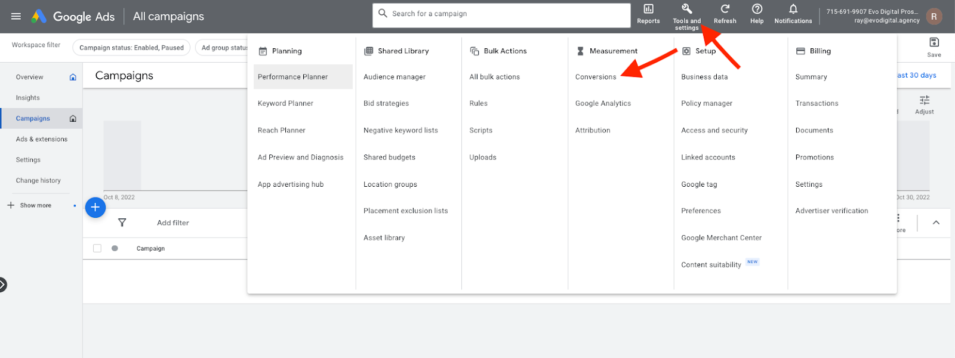The height and width of the screenshot is (358, 955).
Task: Collapse the table panel chevron
Action: tap(936, 223)
